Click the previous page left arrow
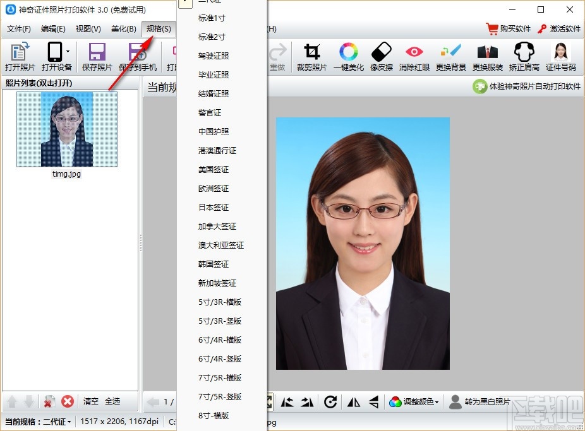 click(153, 402)
